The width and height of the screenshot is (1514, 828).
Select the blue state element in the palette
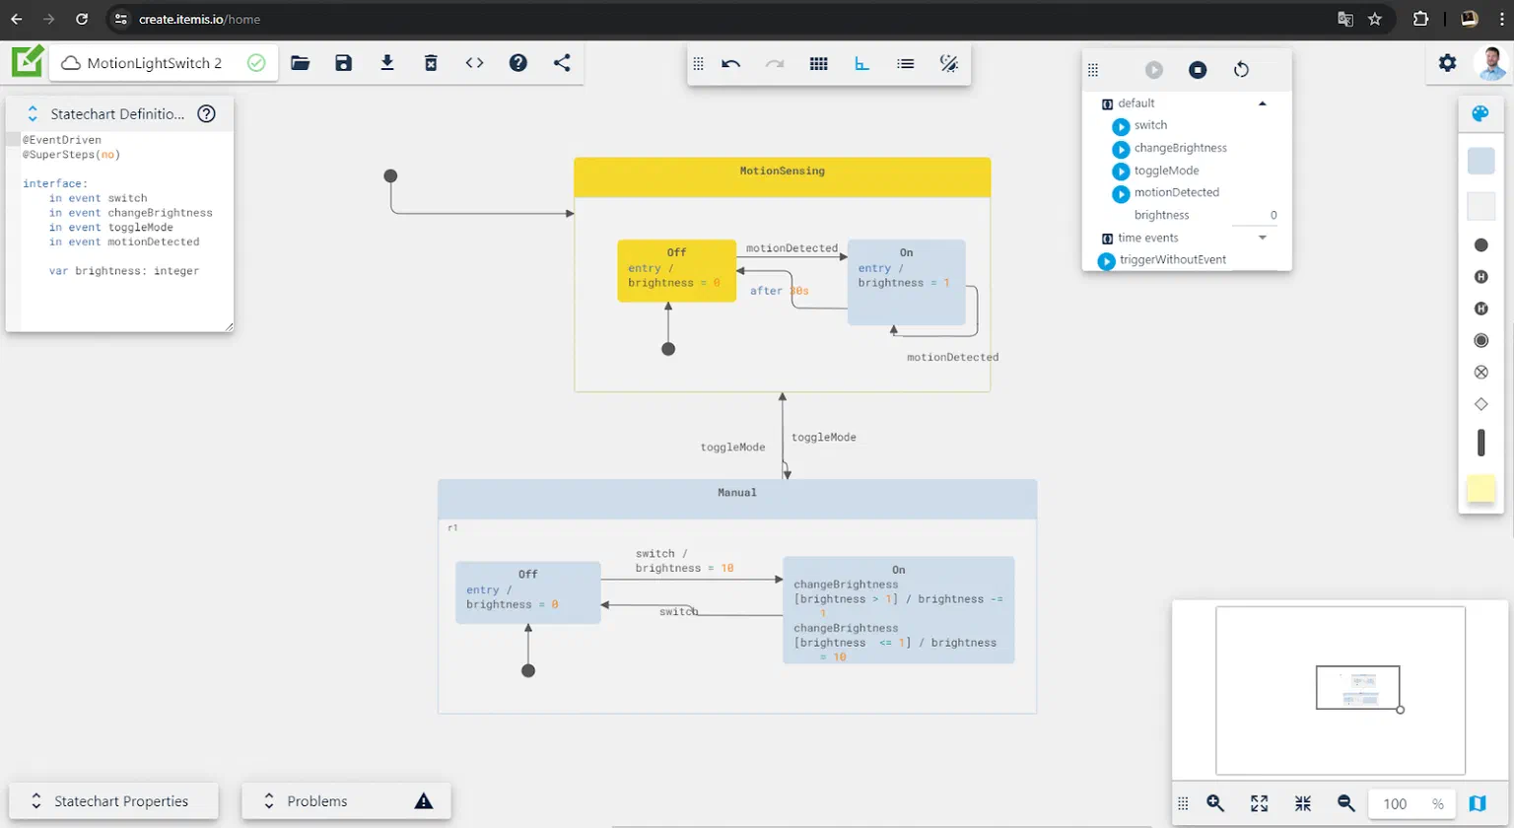point(1480,161)
